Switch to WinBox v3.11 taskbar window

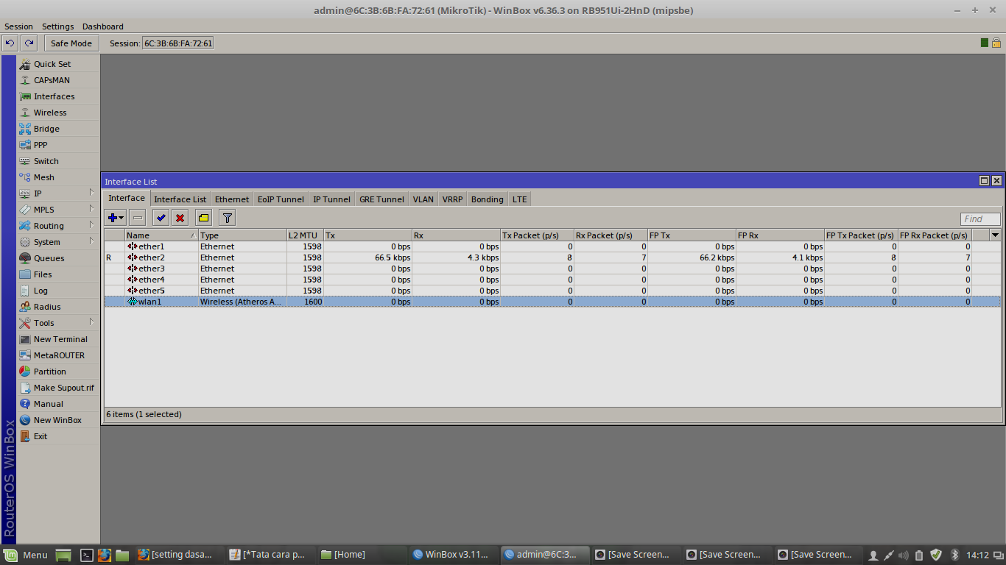(451, 555)
